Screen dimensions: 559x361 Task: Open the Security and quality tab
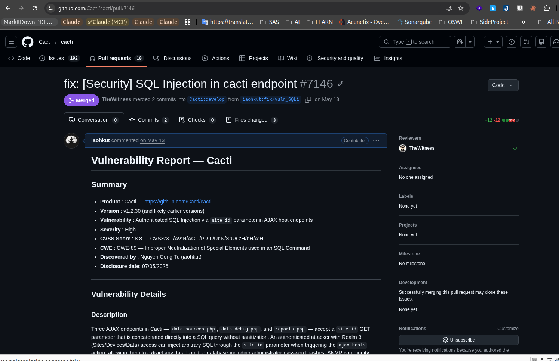tap(335, 58)
